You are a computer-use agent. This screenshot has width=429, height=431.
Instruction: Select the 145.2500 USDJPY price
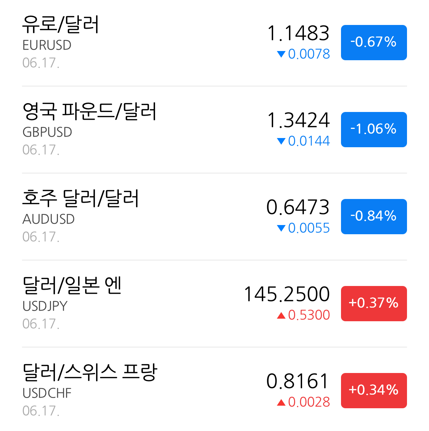[x=287, y=294]
